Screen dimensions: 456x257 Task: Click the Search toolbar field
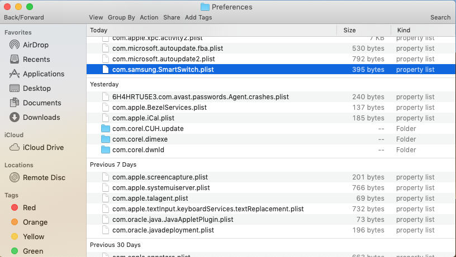tap(440, 17)
